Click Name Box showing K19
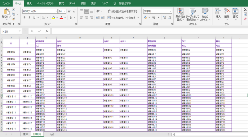This screenshot has height=137, width=248. (11, 31)
